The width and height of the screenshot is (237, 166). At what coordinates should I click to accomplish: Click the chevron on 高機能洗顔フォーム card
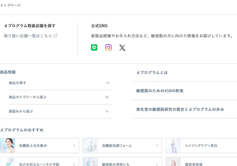tap(157, 146)
